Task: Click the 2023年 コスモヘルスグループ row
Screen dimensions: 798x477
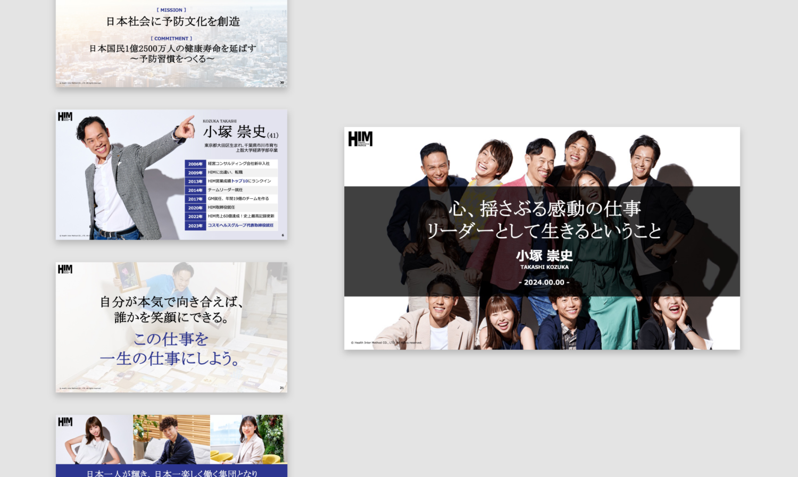Action: (231, 225)
